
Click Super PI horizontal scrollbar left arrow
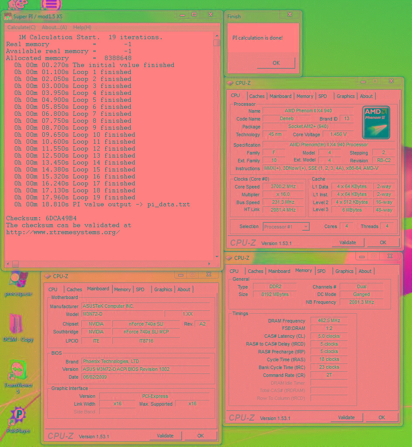pyautogui.click(x=8, y=264)
